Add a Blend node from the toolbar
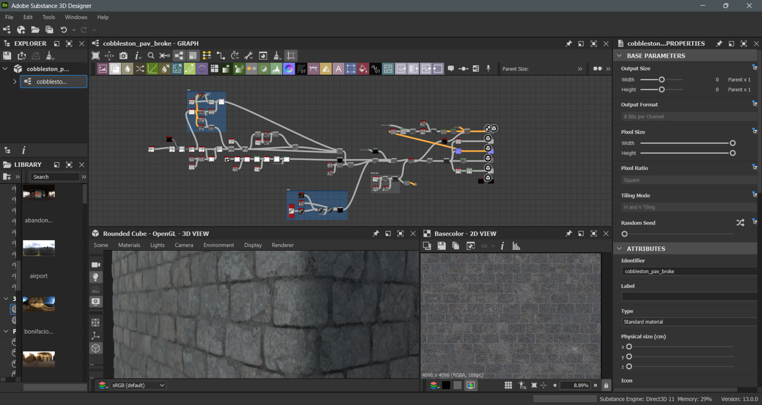 115,69
